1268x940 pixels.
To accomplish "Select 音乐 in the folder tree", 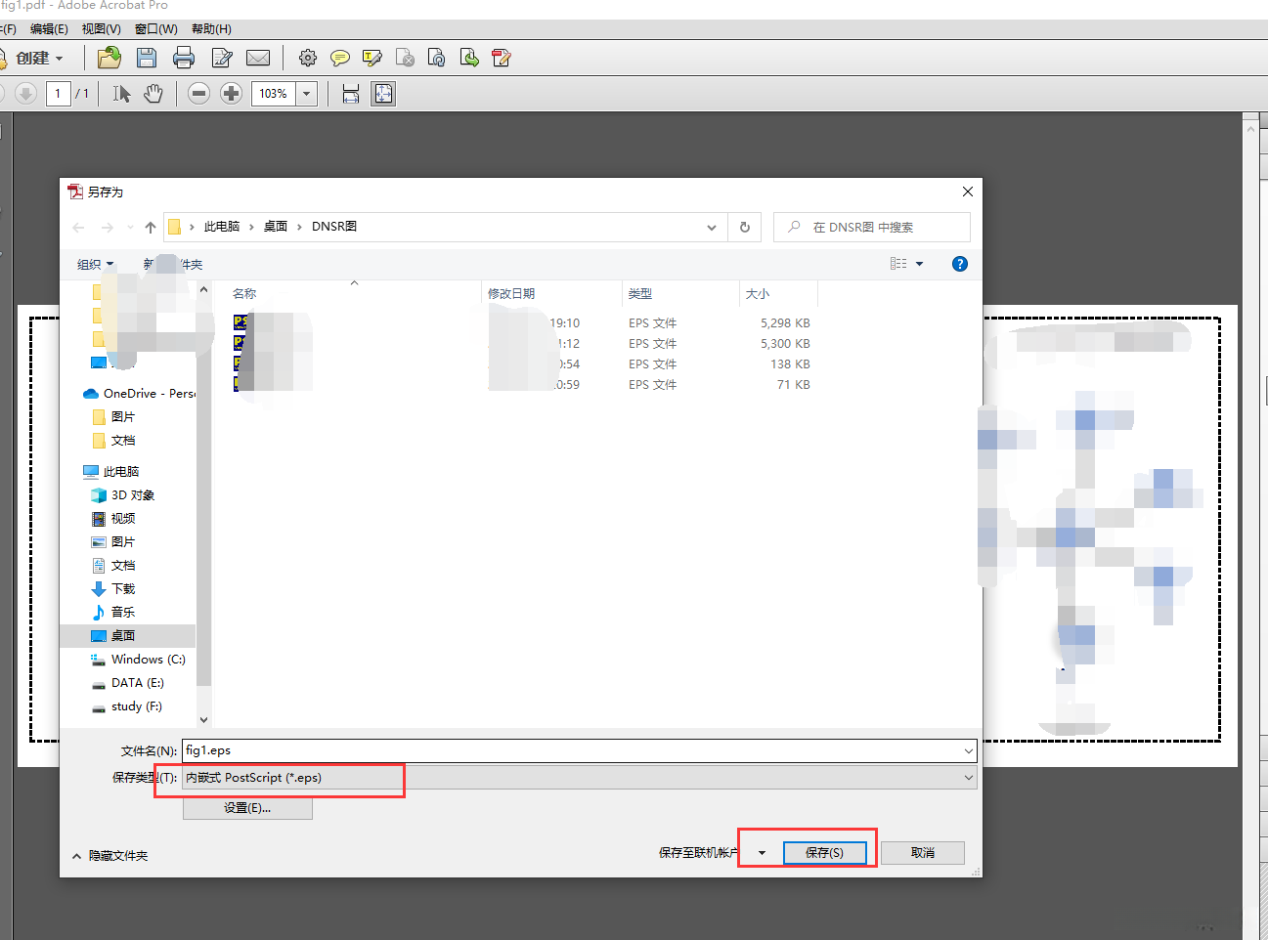I will (113, 613).
